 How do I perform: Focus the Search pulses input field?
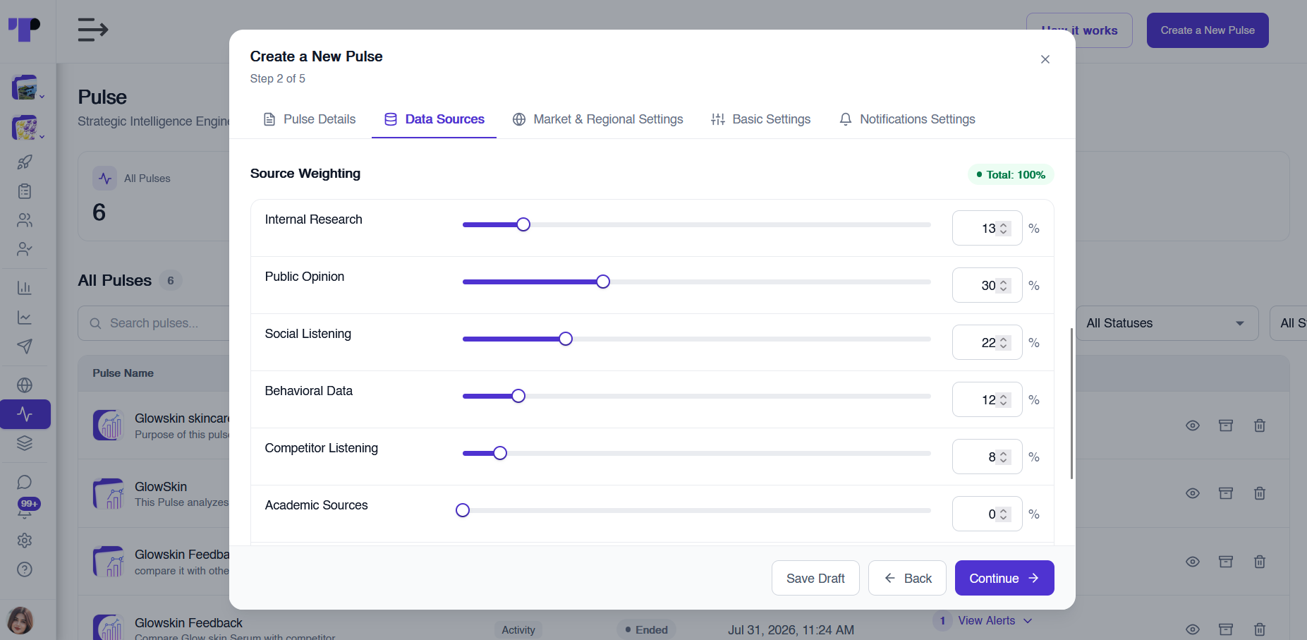(154, 323)
